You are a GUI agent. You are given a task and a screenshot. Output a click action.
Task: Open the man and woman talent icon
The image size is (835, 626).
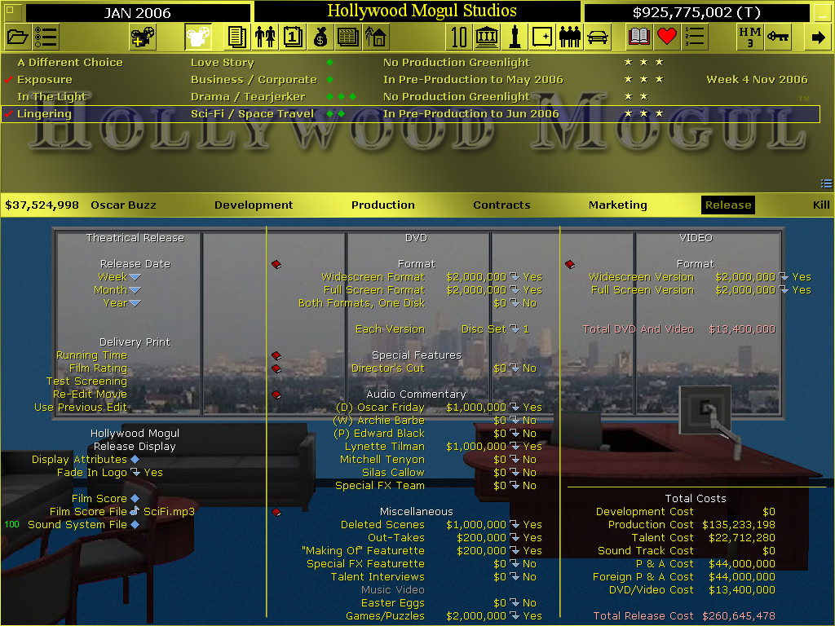tap(265, 37)
